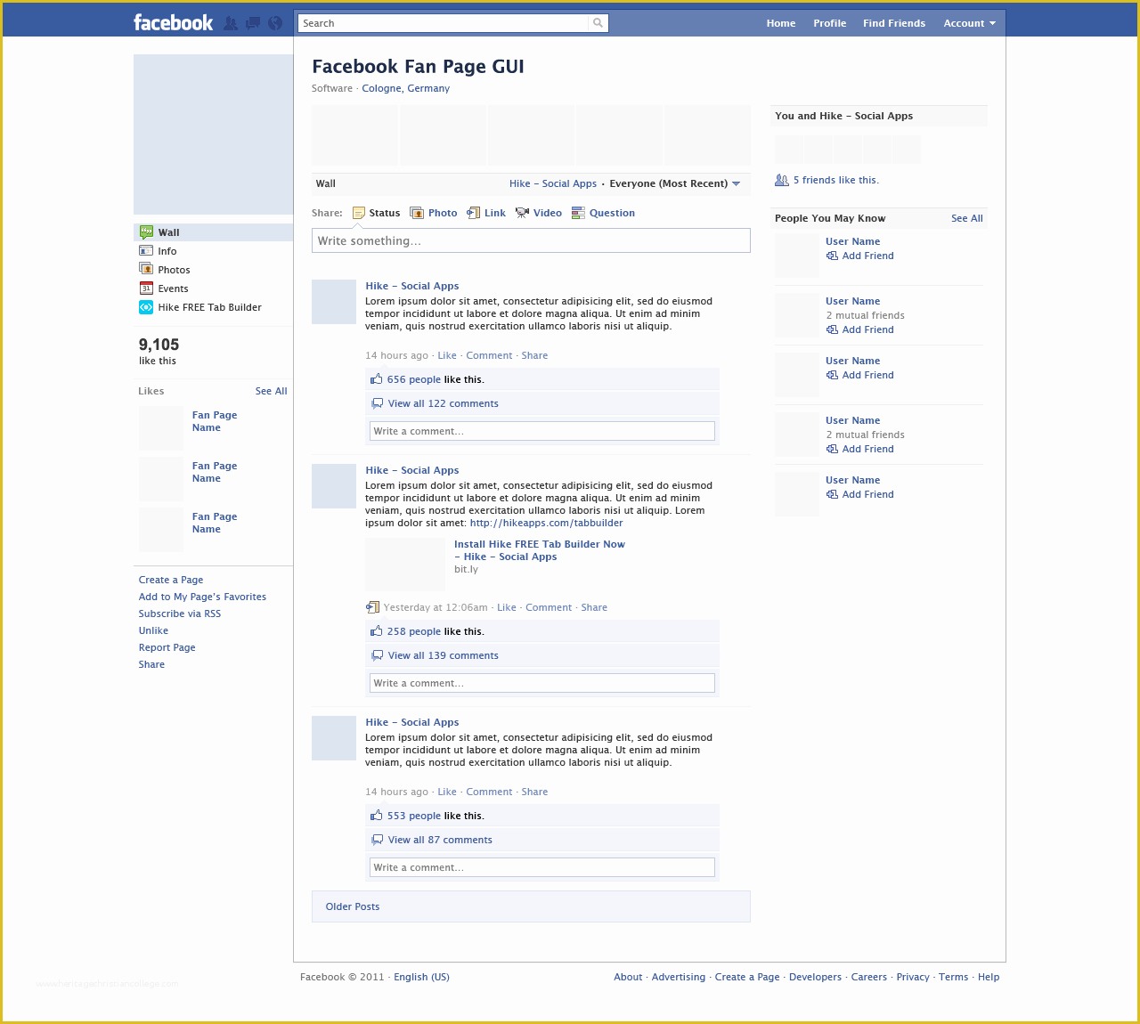Viewport: 1140px width, 1024px height.
Task: Open Find Friends in top navigation
Action: coord(894,23)
